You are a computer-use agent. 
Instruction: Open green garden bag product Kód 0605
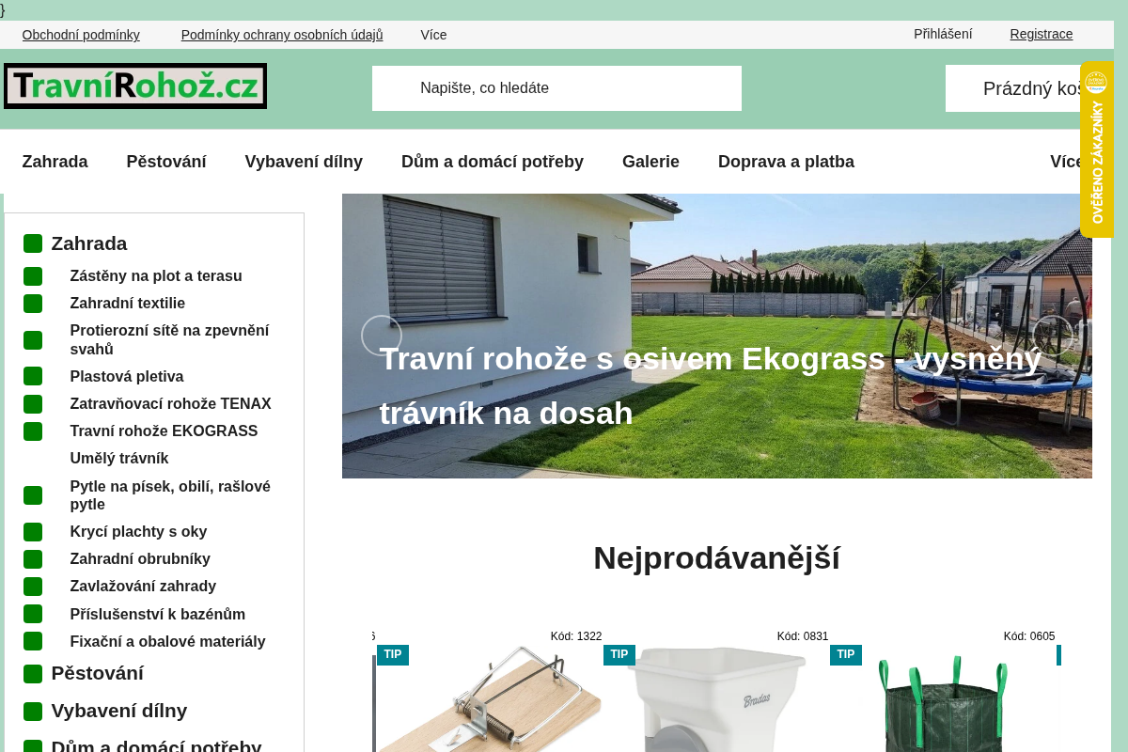942,698
